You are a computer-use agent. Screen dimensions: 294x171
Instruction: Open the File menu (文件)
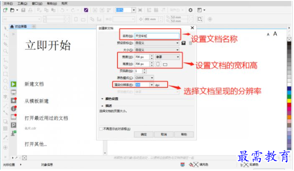[x=8, y=3]
